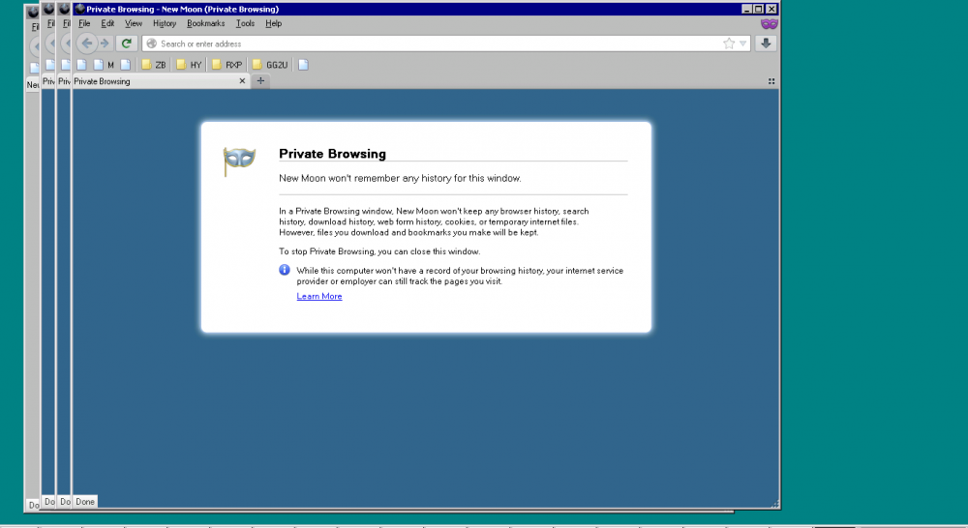Click the purple private browsing mask icon

click(x=769, y=23)
